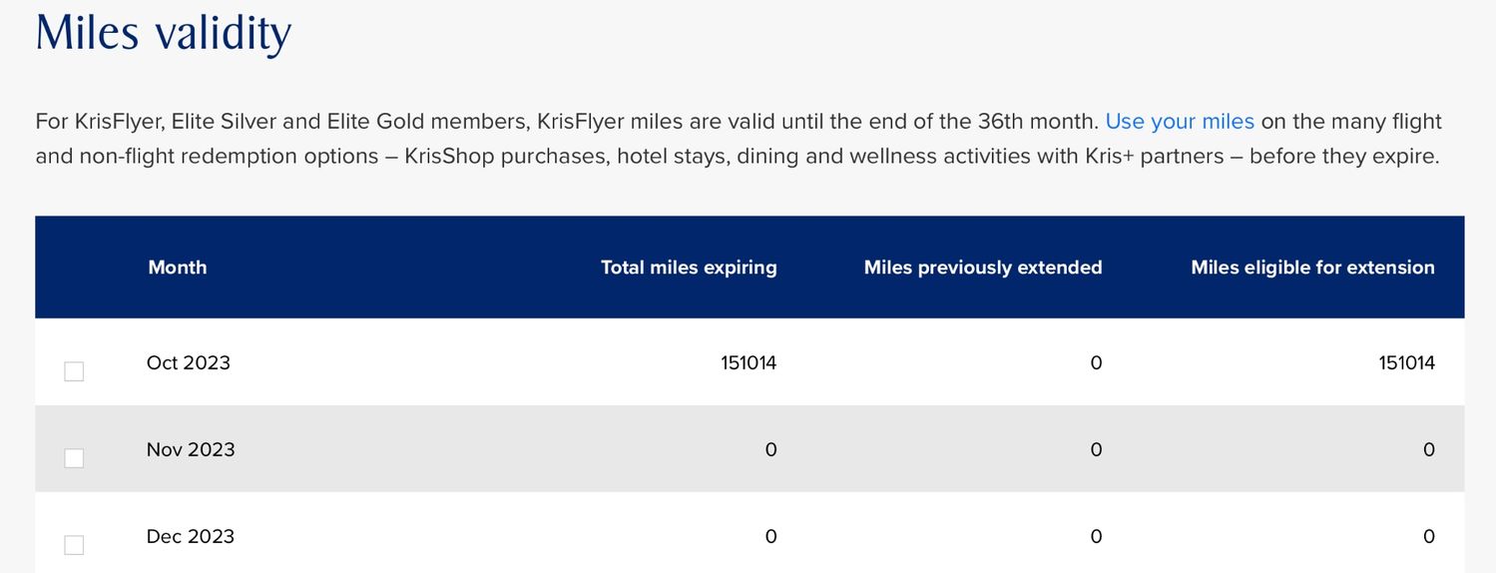Check the Dec 2023 row checkbox
Viewport: 1496px width, 573px height.
click(74, 545)
